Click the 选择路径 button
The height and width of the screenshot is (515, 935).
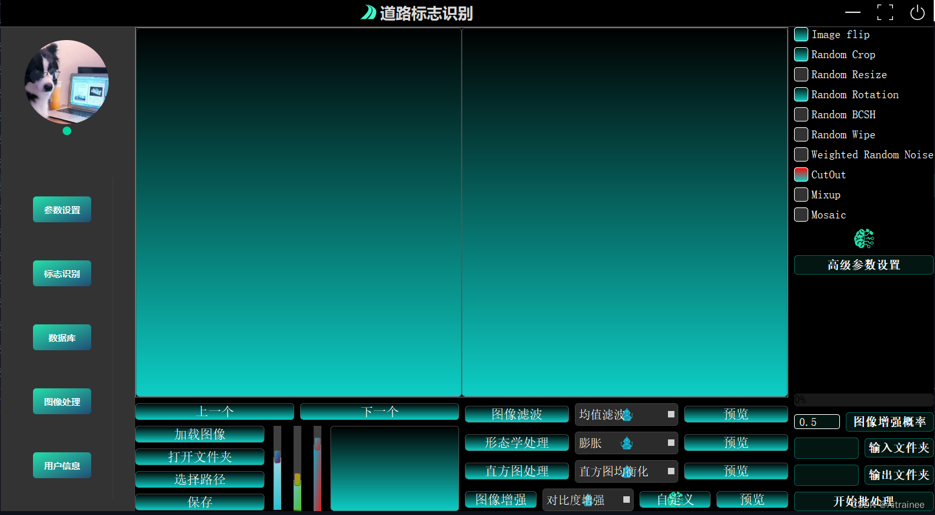pos(200,479)
